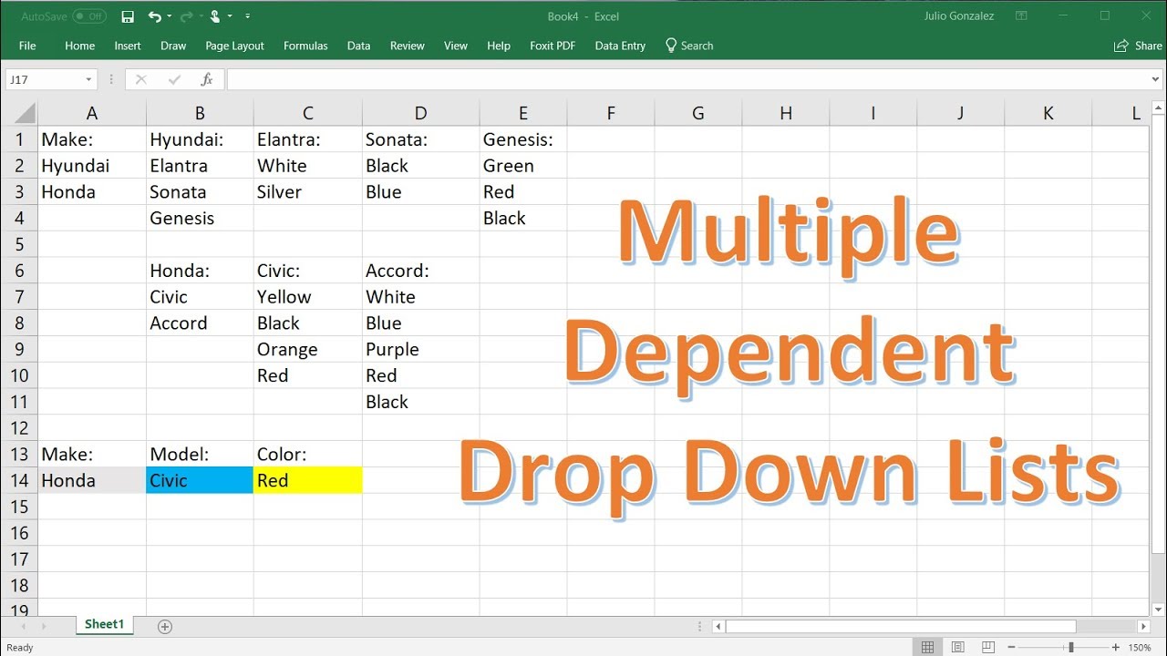Screen dimensions: 1167x656
Task: Select the Sheet1 tab
Action: tap(104, 625)
